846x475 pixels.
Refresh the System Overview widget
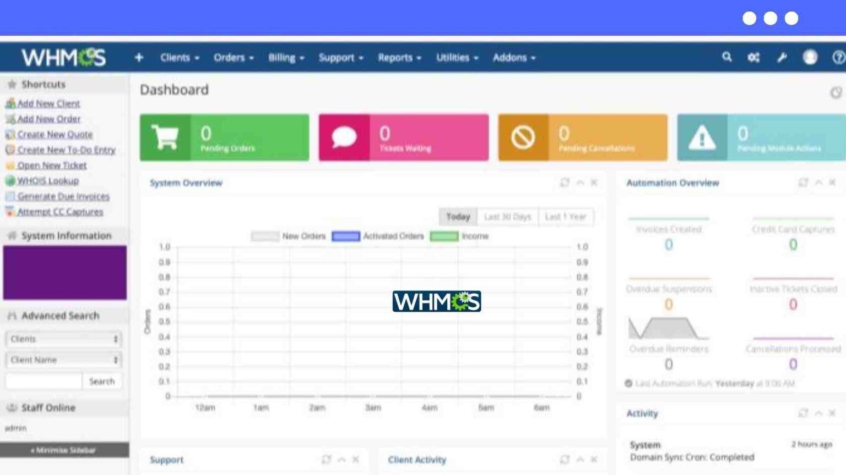[565, 183]
